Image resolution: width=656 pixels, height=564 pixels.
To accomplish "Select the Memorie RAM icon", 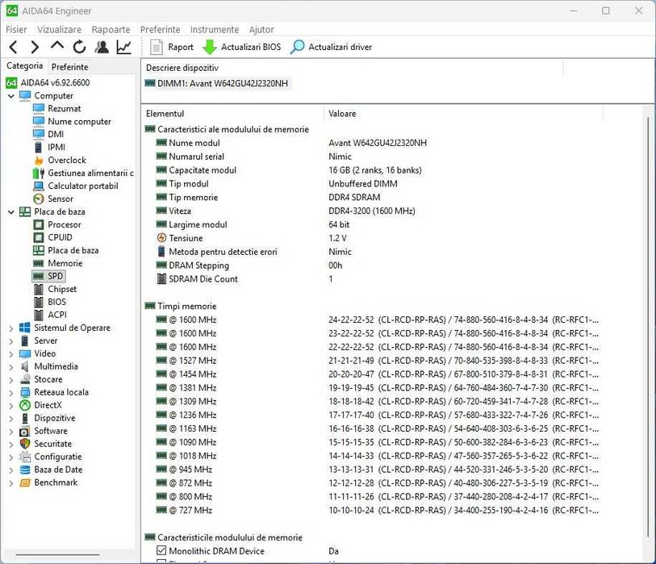I will (x=39, y=264).
